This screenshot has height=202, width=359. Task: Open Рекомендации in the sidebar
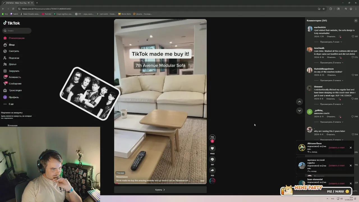point(14,38)
